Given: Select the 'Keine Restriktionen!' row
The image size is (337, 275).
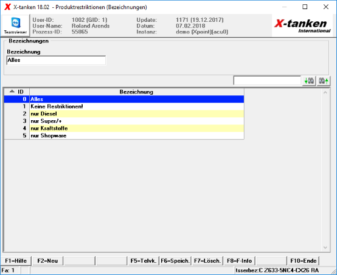Looking at the screenshot, I should (x=124, y=106).
